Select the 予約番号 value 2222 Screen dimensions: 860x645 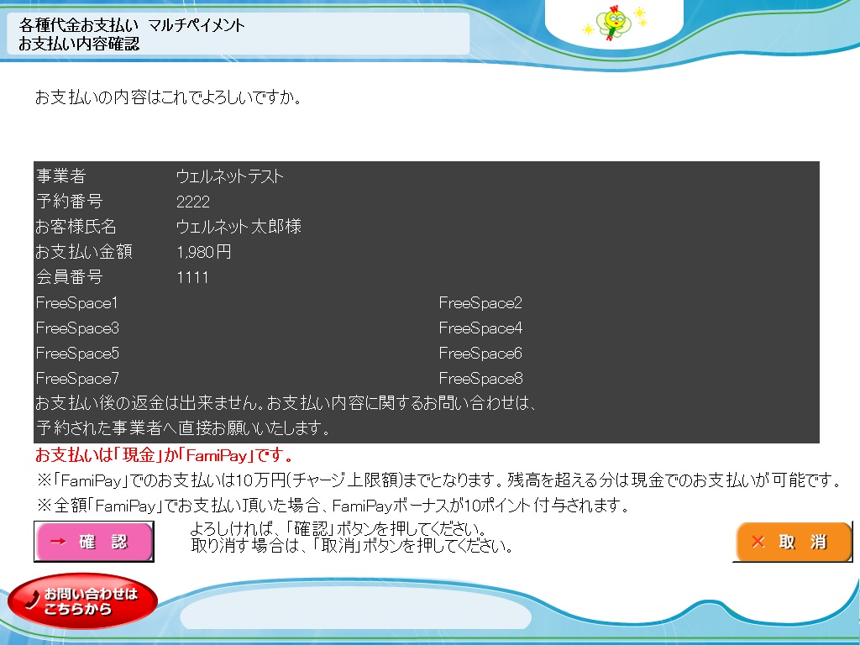193,202
